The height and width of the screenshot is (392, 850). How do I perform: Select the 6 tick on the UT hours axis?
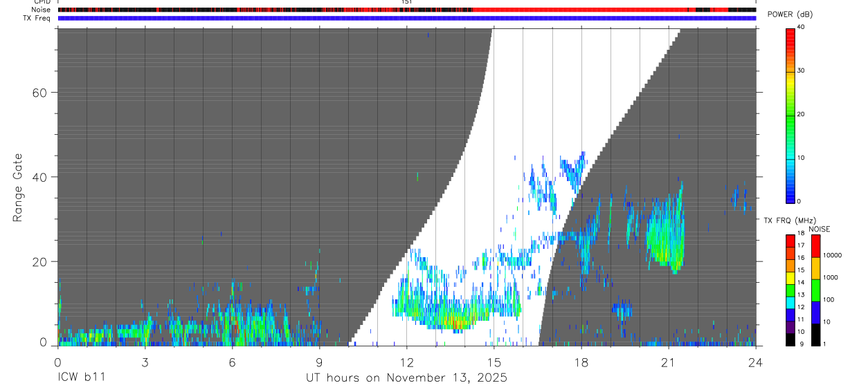click(232, 362)
